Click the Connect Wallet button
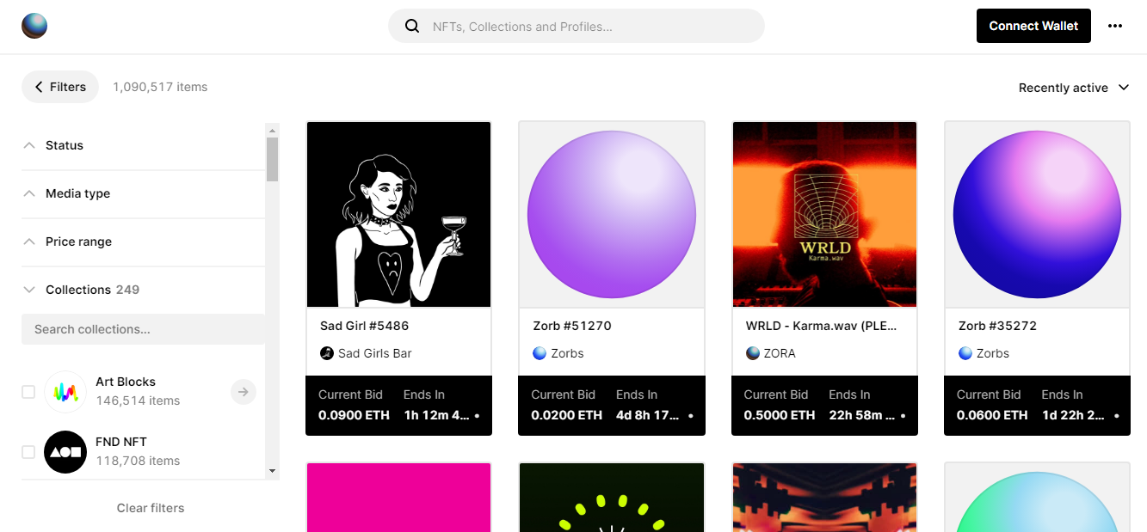This screenshot has height=532, width=1147. (x=1033, y=26)
